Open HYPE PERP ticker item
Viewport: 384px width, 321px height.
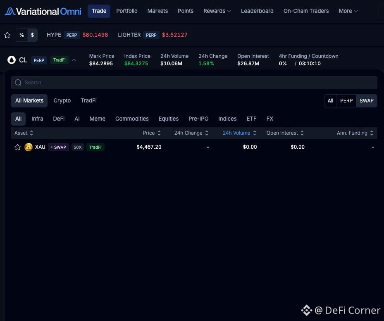tap(77, 35)
